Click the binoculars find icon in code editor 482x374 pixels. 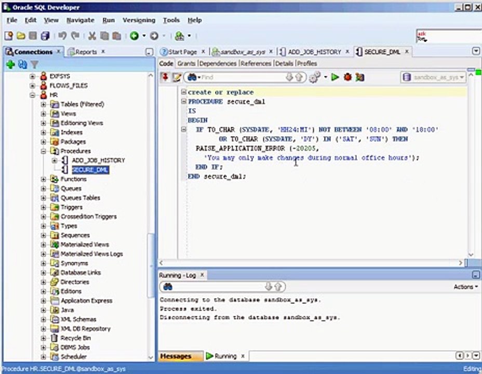point(192,77)
